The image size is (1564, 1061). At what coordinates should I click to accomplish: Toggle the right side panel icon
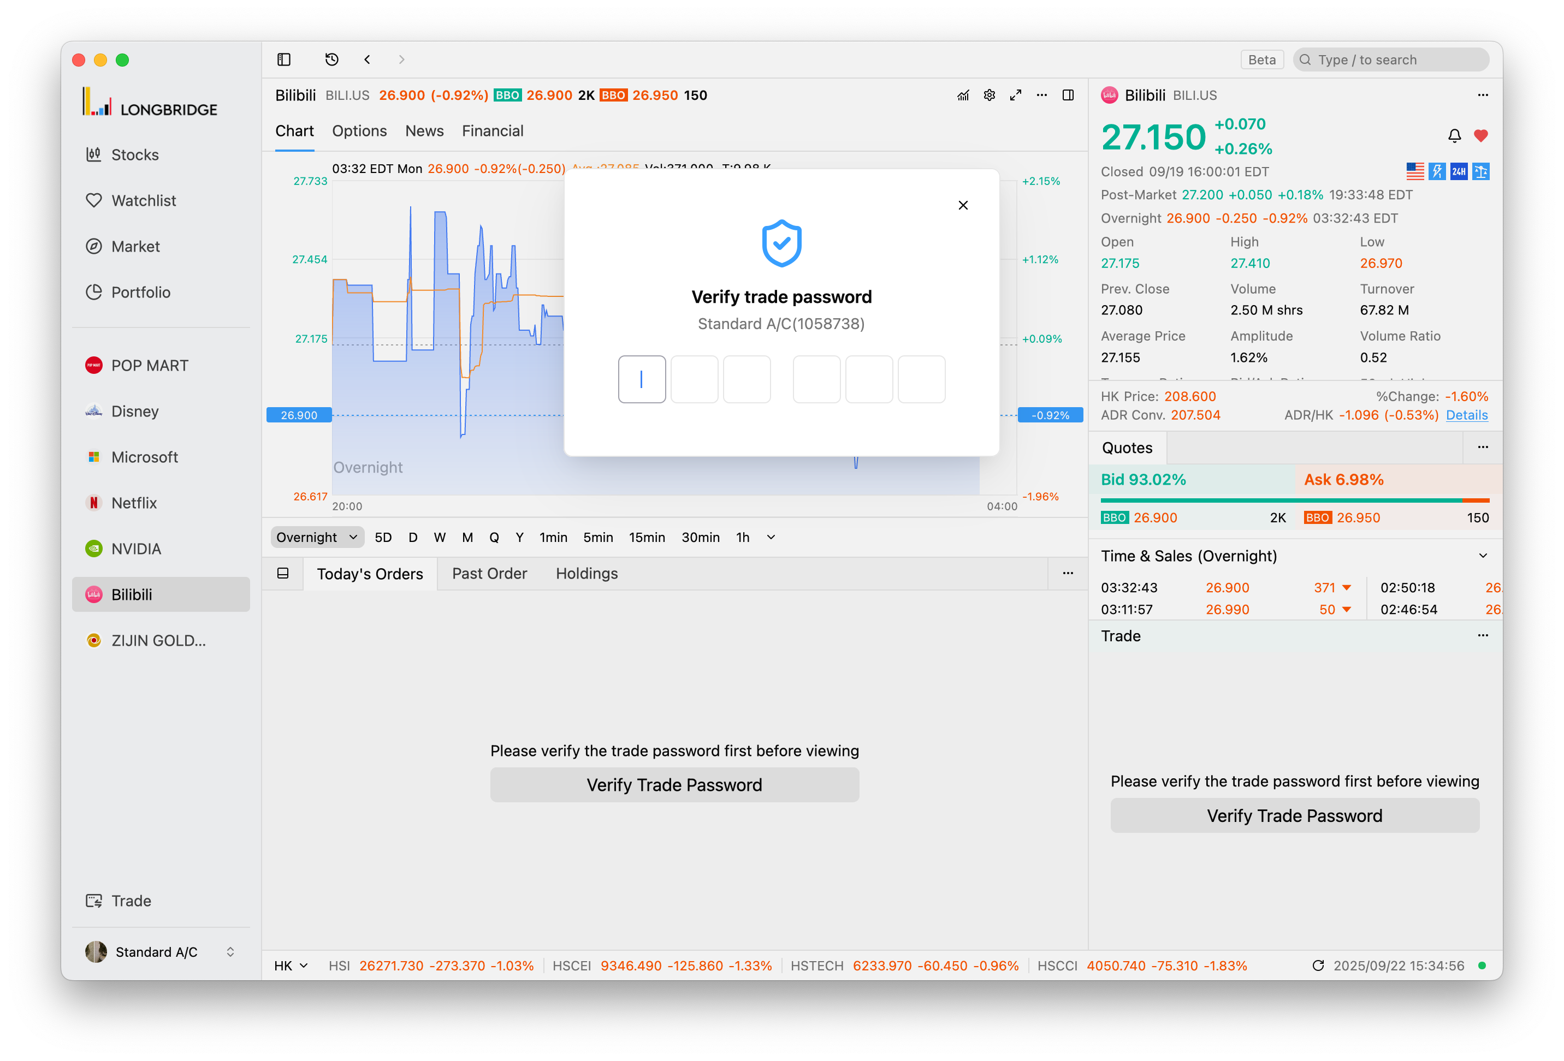coord(1068,95)
